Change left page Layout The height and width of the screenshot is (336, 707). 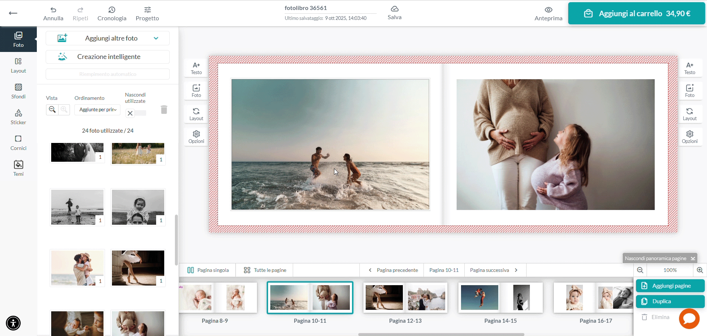(196, 114)
